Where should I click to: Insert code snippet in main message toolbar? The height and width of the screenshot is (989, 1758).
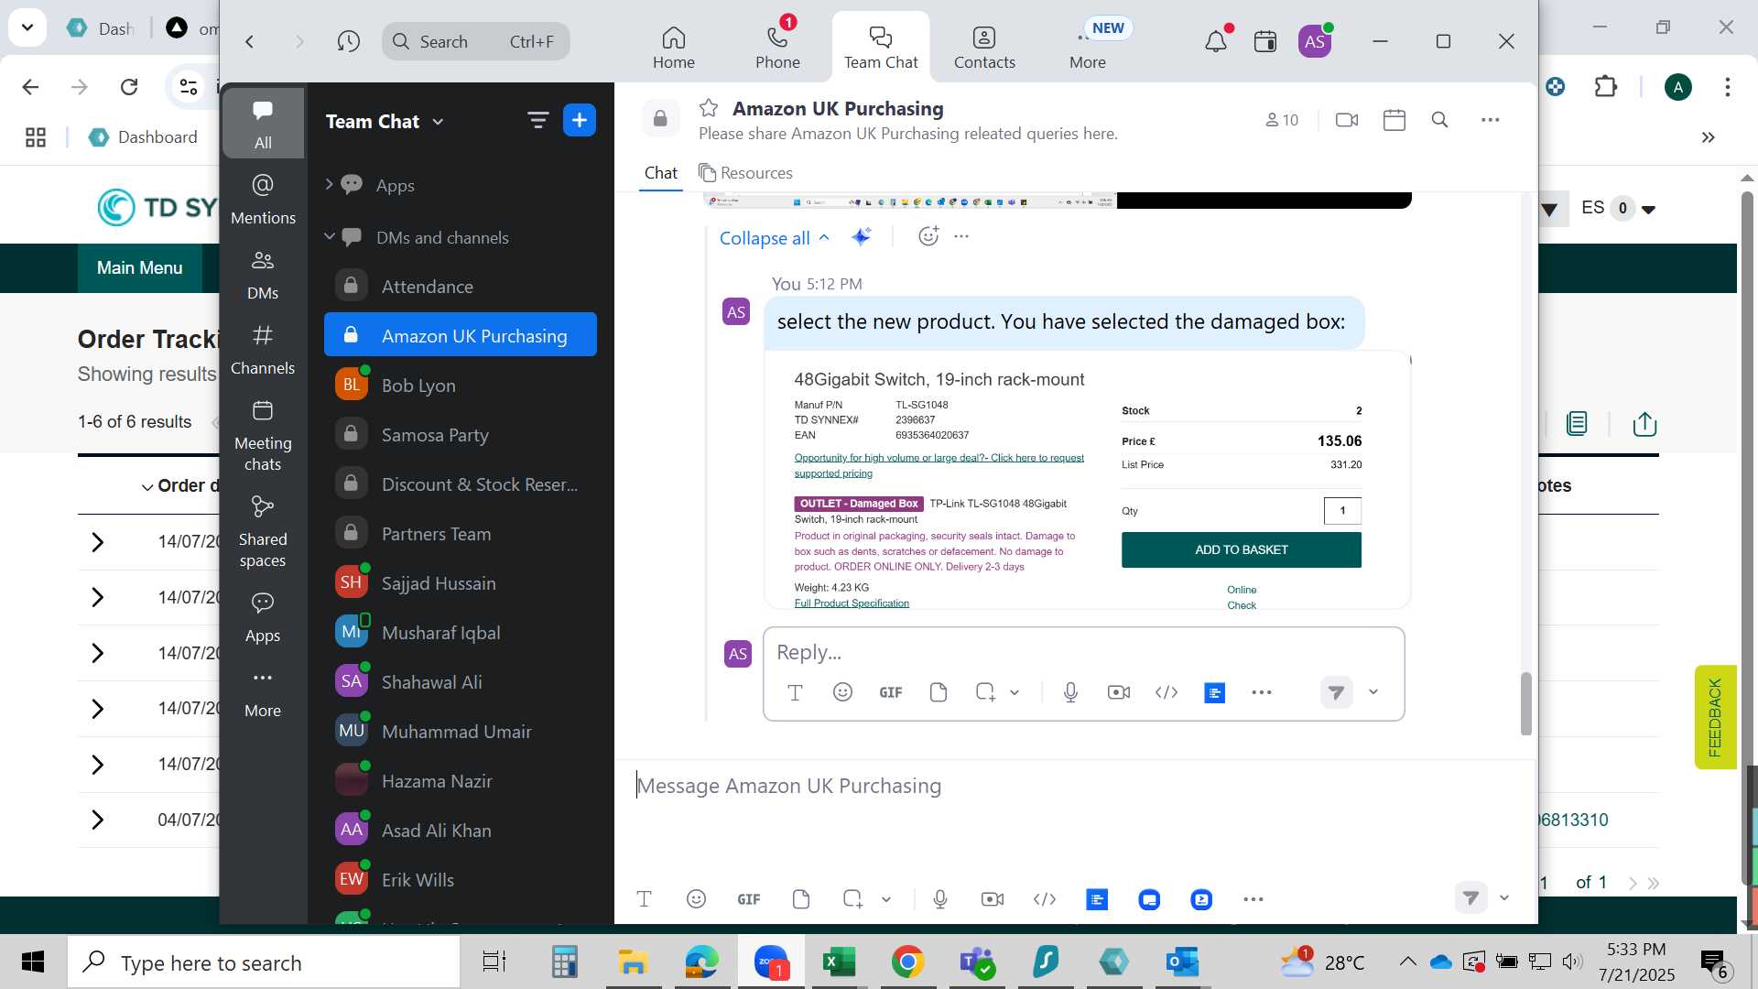1045,899
